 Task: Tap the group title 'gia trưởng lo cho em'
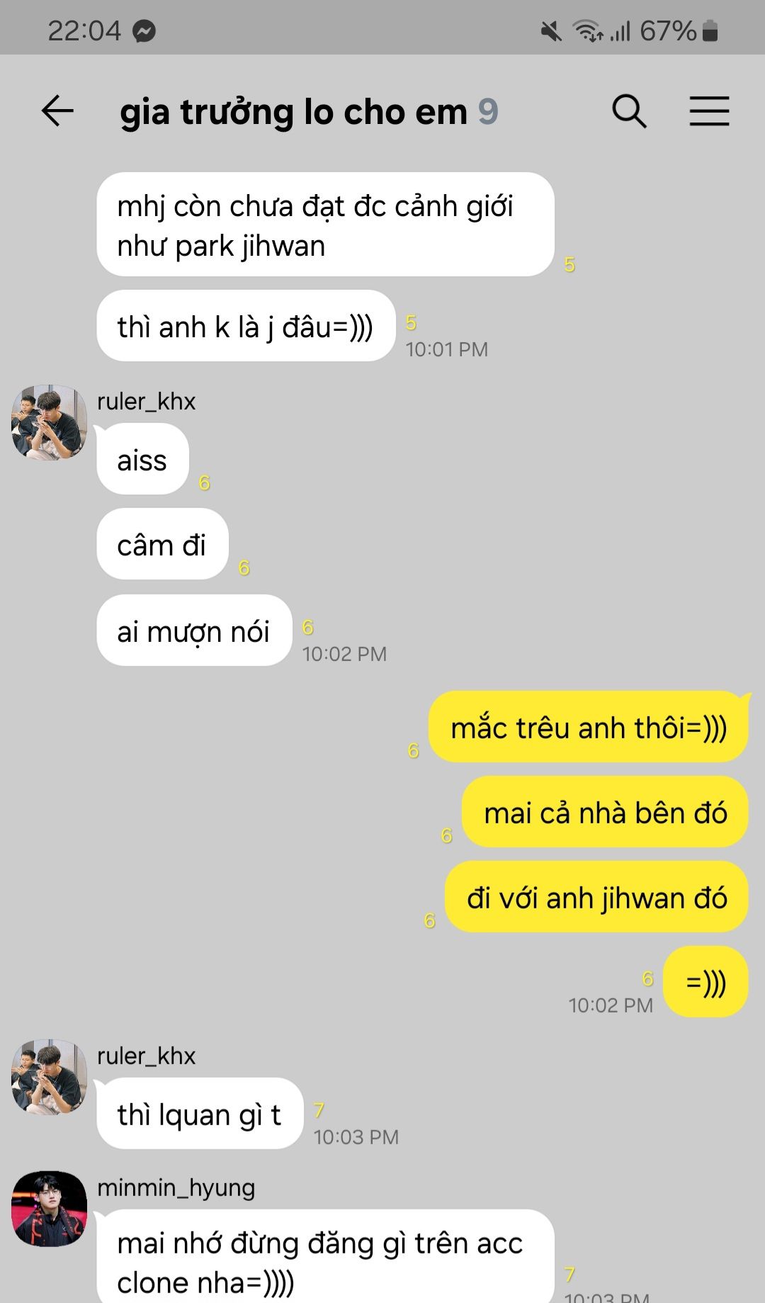coord(293,112)
